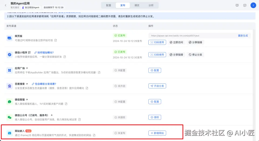Image resolution: width=259 pixels, height=141 pixels.
Task: Click the 未开启 status of 百度搜索
Action: coord(120,86)
